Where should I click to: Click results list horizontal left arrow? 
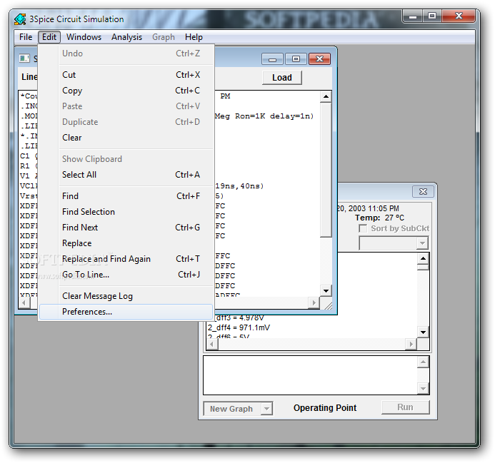[x=212, y=344]
